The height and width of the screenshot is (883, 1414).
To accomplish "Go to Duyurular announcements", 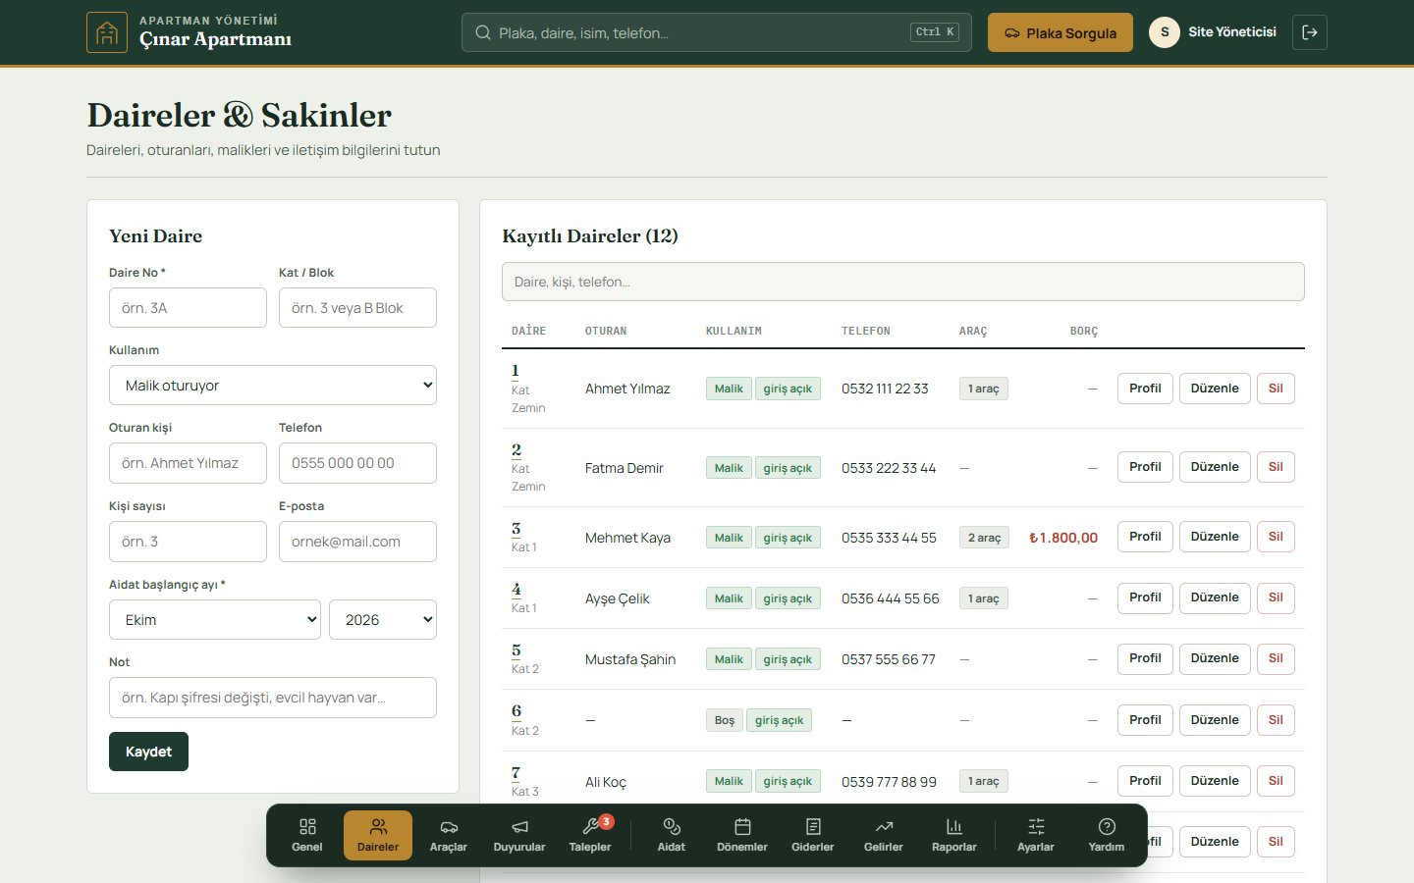I will tap(519, 835).
